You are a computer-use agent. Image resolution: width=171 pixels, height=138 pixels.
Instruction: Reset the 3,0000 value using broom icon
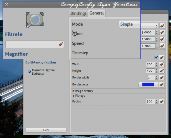click(162, 32)
